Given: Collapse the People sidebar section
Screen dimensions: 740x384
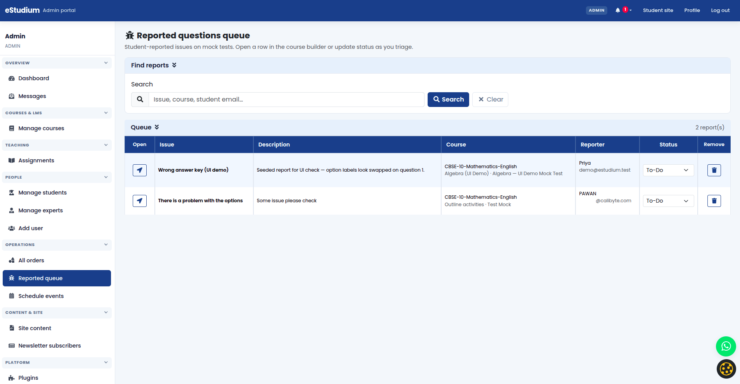Looking at the screenshot, I should pyautogui.click(x=57, y=177).
